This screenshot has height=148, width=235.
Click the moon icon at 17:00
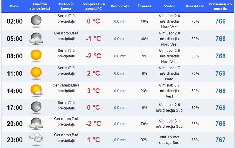click(x=36, y=107)
